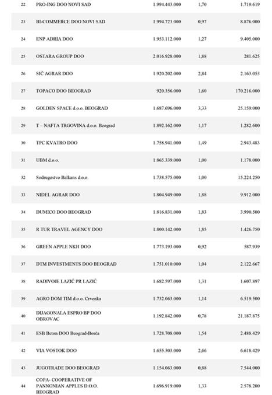Click R TUR TRAVEL AGENCY DOO
The image size is (272, 395).
(69, 230)
